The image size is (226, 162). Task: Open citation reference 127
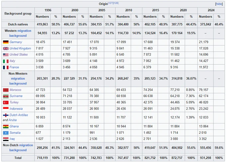click(111, 3)
